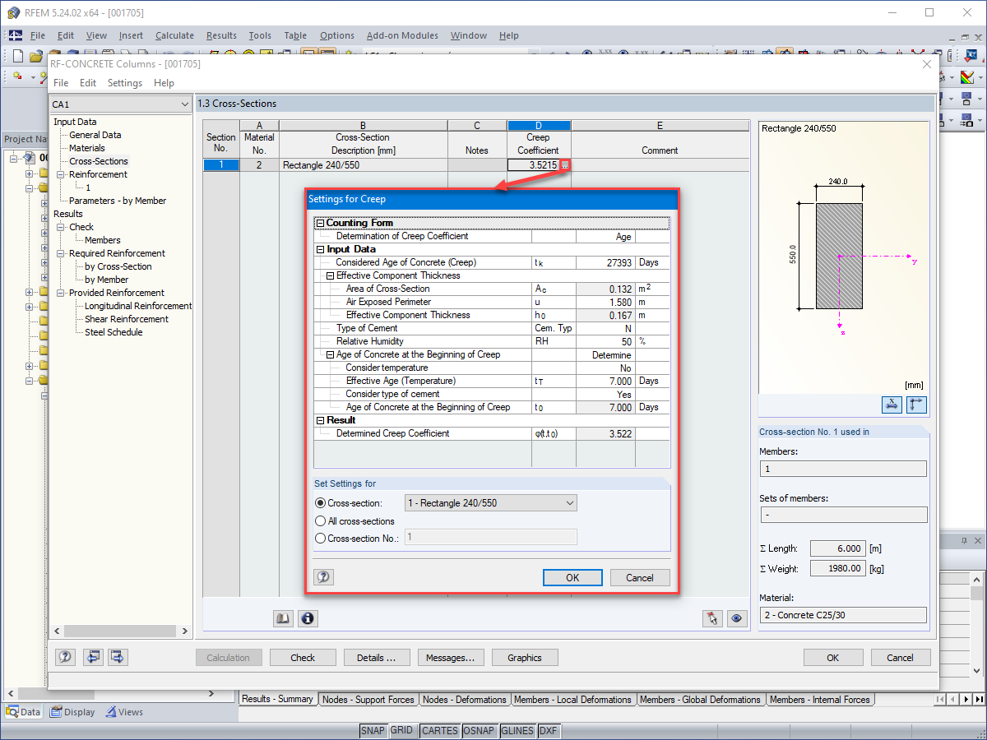Image resolution: width=987 pixels, height=740 pixels.
Task: Select the Cross-section No. radio button
Action: pos(319,537)
